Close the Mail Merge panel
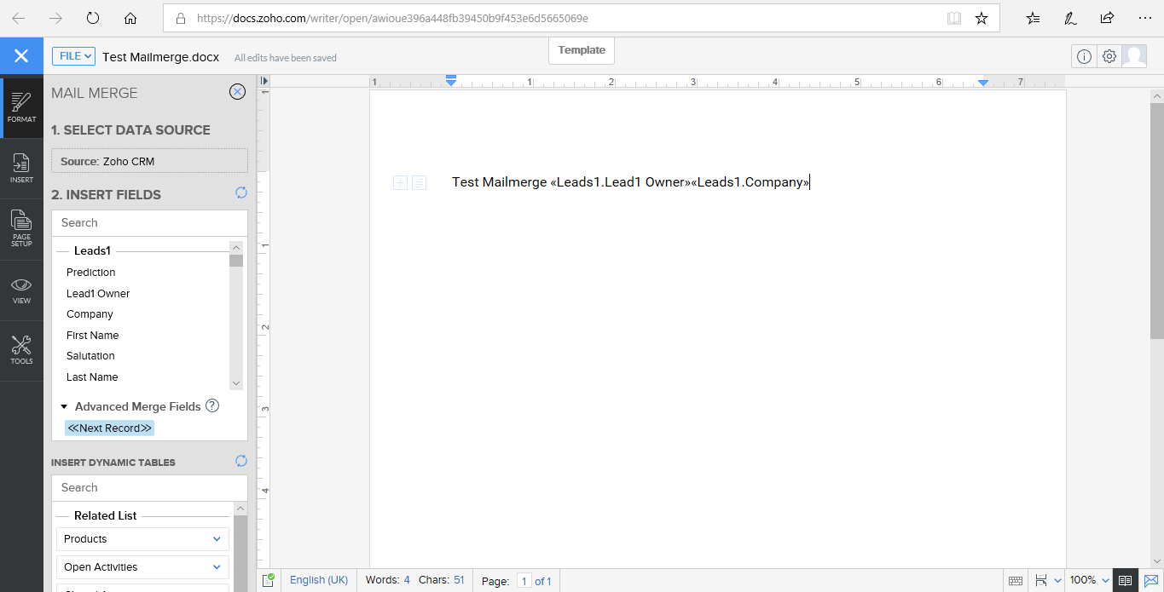The width and height of the screenshot is (1164, 592). [x=237, y=92]
